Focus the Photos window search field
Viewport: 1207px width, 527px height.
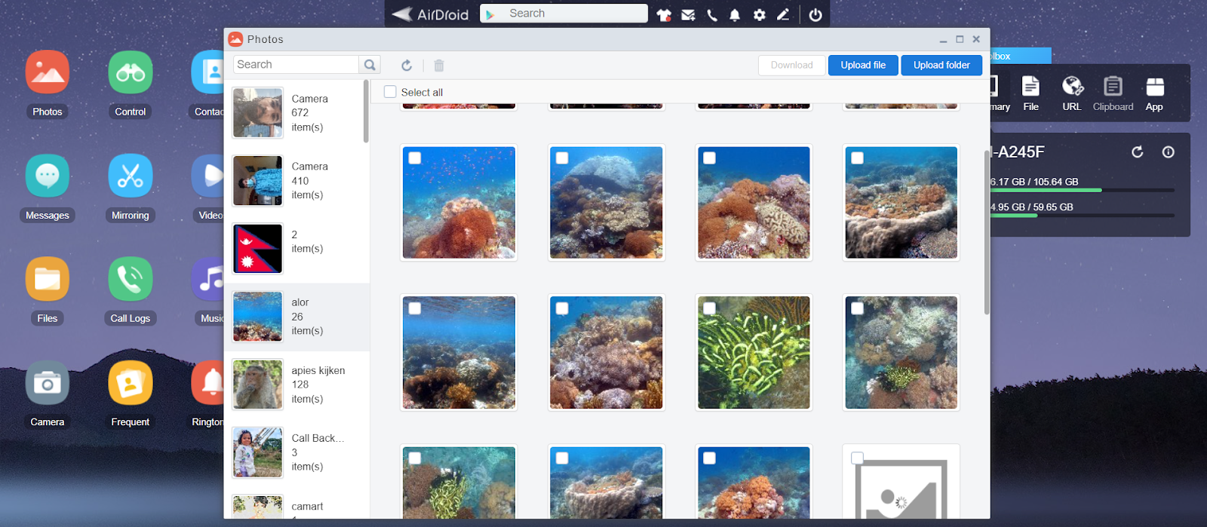(x=296, y=65)
